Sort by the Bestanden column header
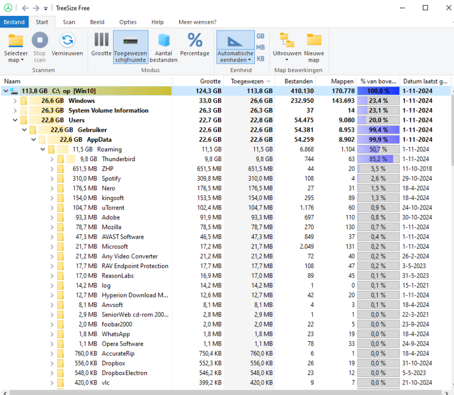The height and width of the screenshot is (395, 454). click(298, 81)
